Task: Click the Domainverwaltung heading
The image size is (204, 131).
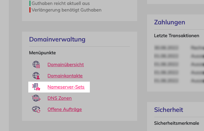Action: [x=57, y=39]
